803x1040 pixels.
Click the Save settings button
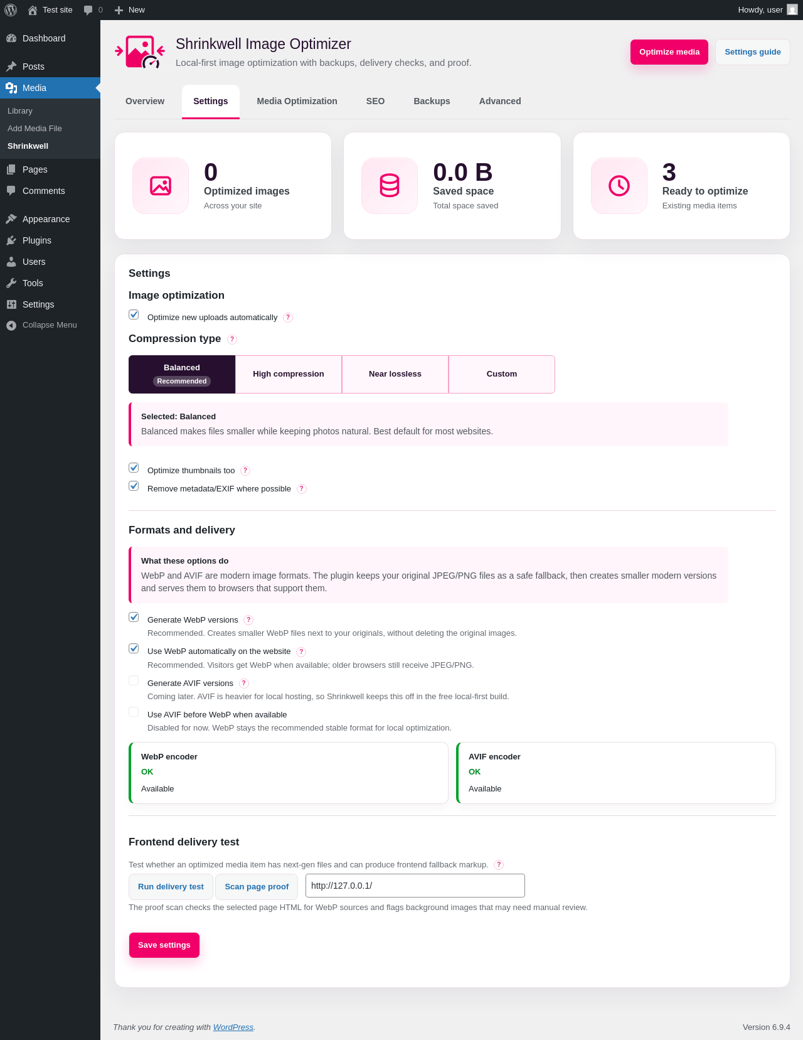click(x=164, y=945)
